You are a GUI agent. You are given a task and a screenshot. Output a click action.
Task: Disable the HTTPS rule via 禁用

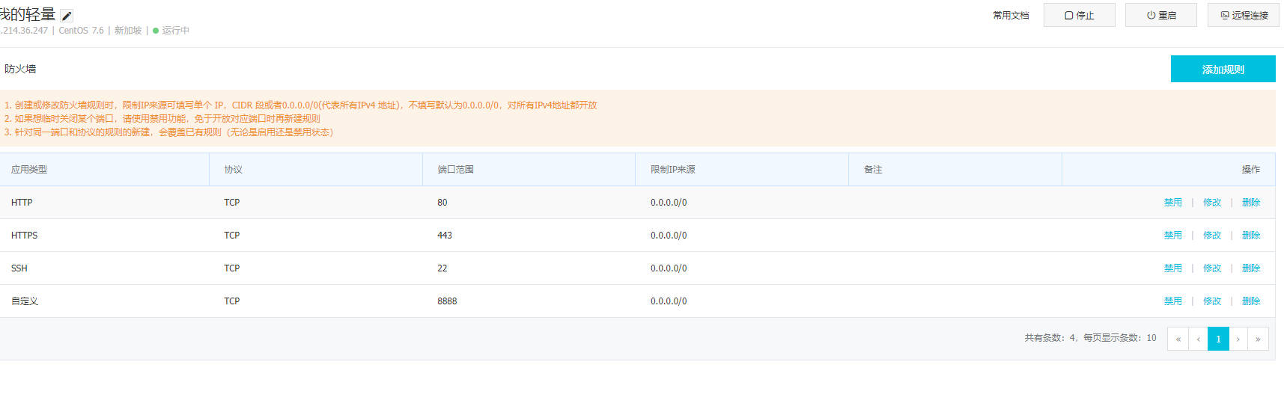[x=1172, y=235]
